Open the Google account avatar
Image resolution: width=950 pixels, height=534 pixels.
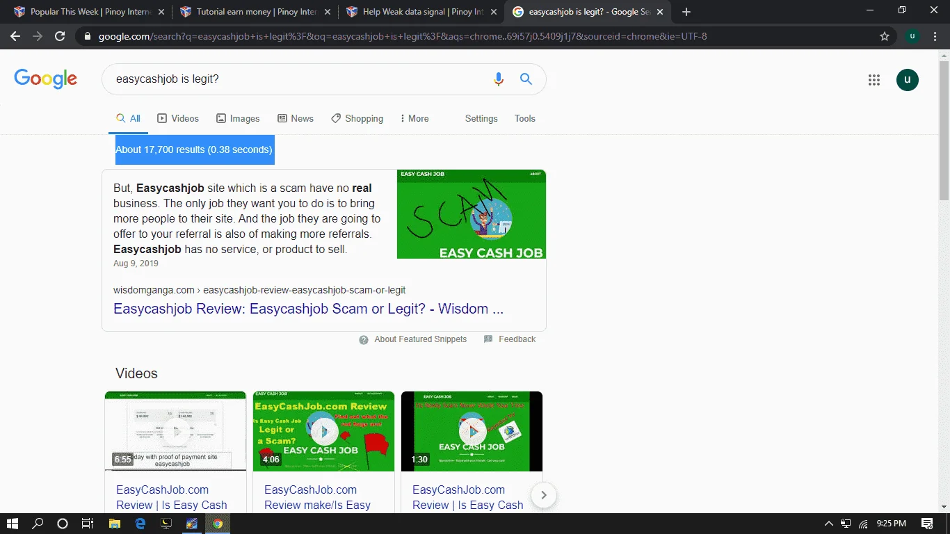(x=908, y=80)
